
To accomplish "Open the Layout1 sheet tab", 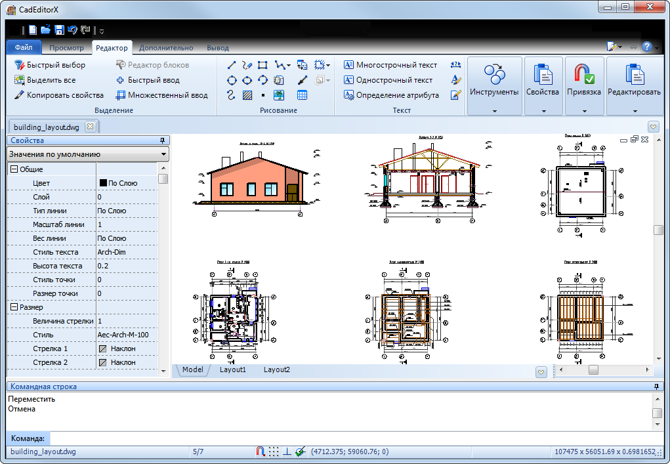I will pyautogui.click(x=233, y=370).
